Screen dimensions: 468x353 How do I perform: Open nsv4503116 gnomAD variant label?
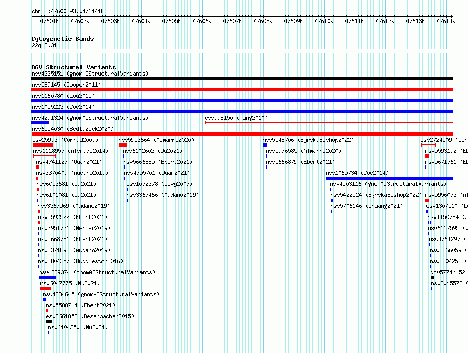[x=388, y=184]
